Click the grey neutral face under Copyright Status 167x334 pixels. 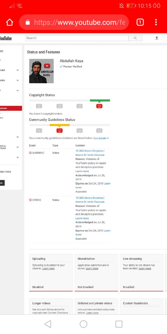(x=80, y=106)
